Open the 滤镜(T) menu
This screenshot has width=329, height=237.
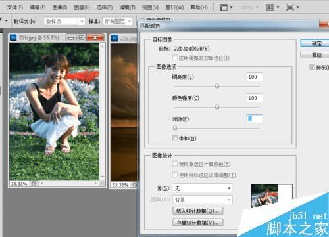coord(127,7)
